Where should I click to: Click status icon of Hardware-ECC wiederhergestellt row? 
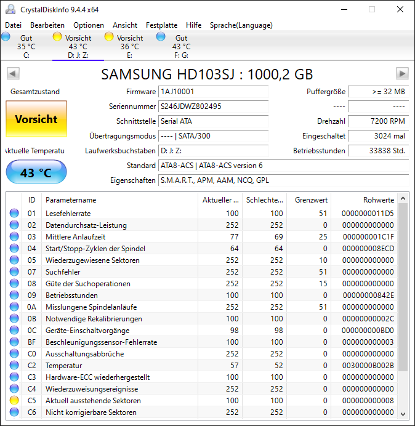(x=14, y=377)
